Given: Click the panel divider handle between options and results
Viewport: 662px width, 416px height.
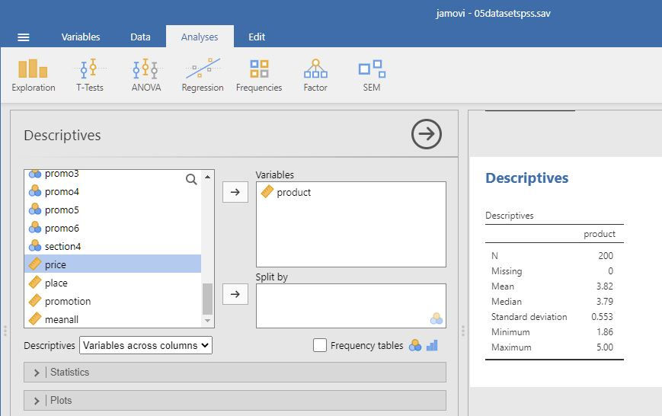Looking at the screenshot, I should [462, 331].
